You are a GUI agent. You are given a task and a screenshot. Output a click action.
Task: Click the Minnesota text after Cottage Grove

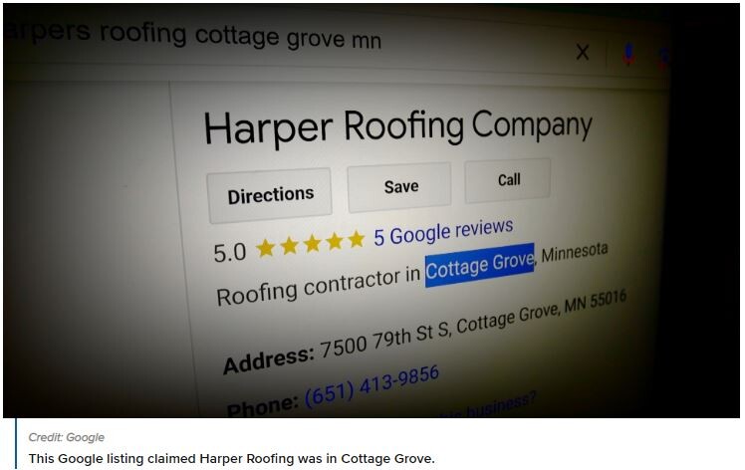click(x=575, y=252)
